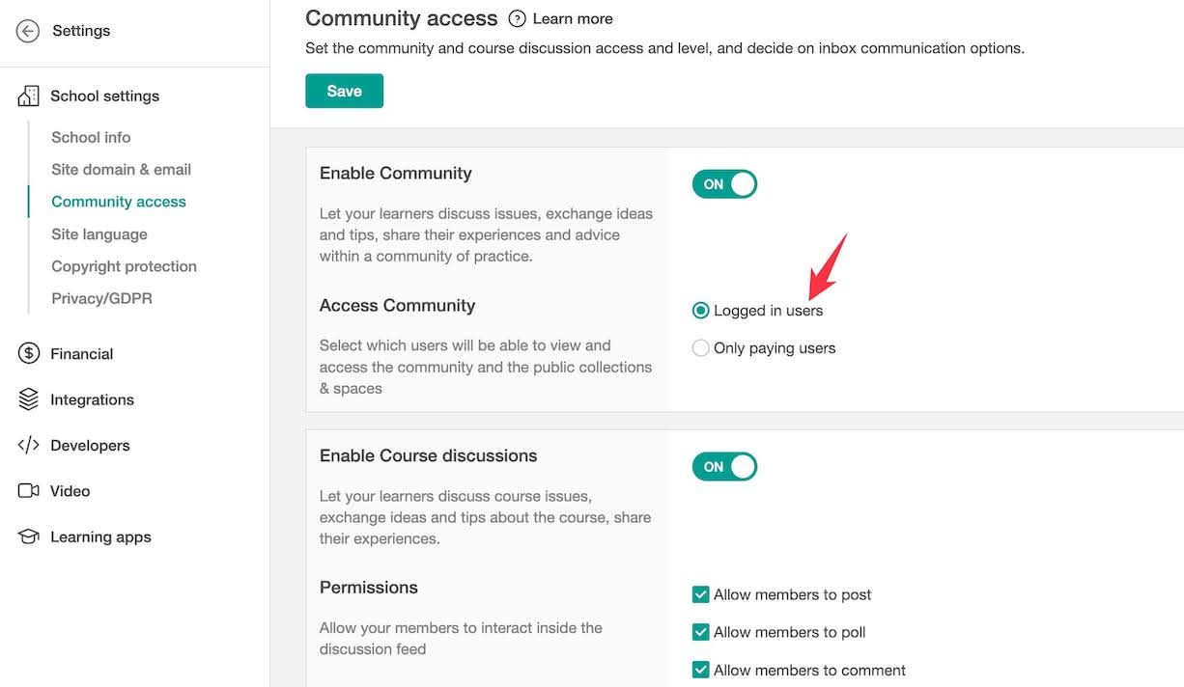Turn off the Enable Community toggle
Viewport: 1184px width, 687px height.
724,183
